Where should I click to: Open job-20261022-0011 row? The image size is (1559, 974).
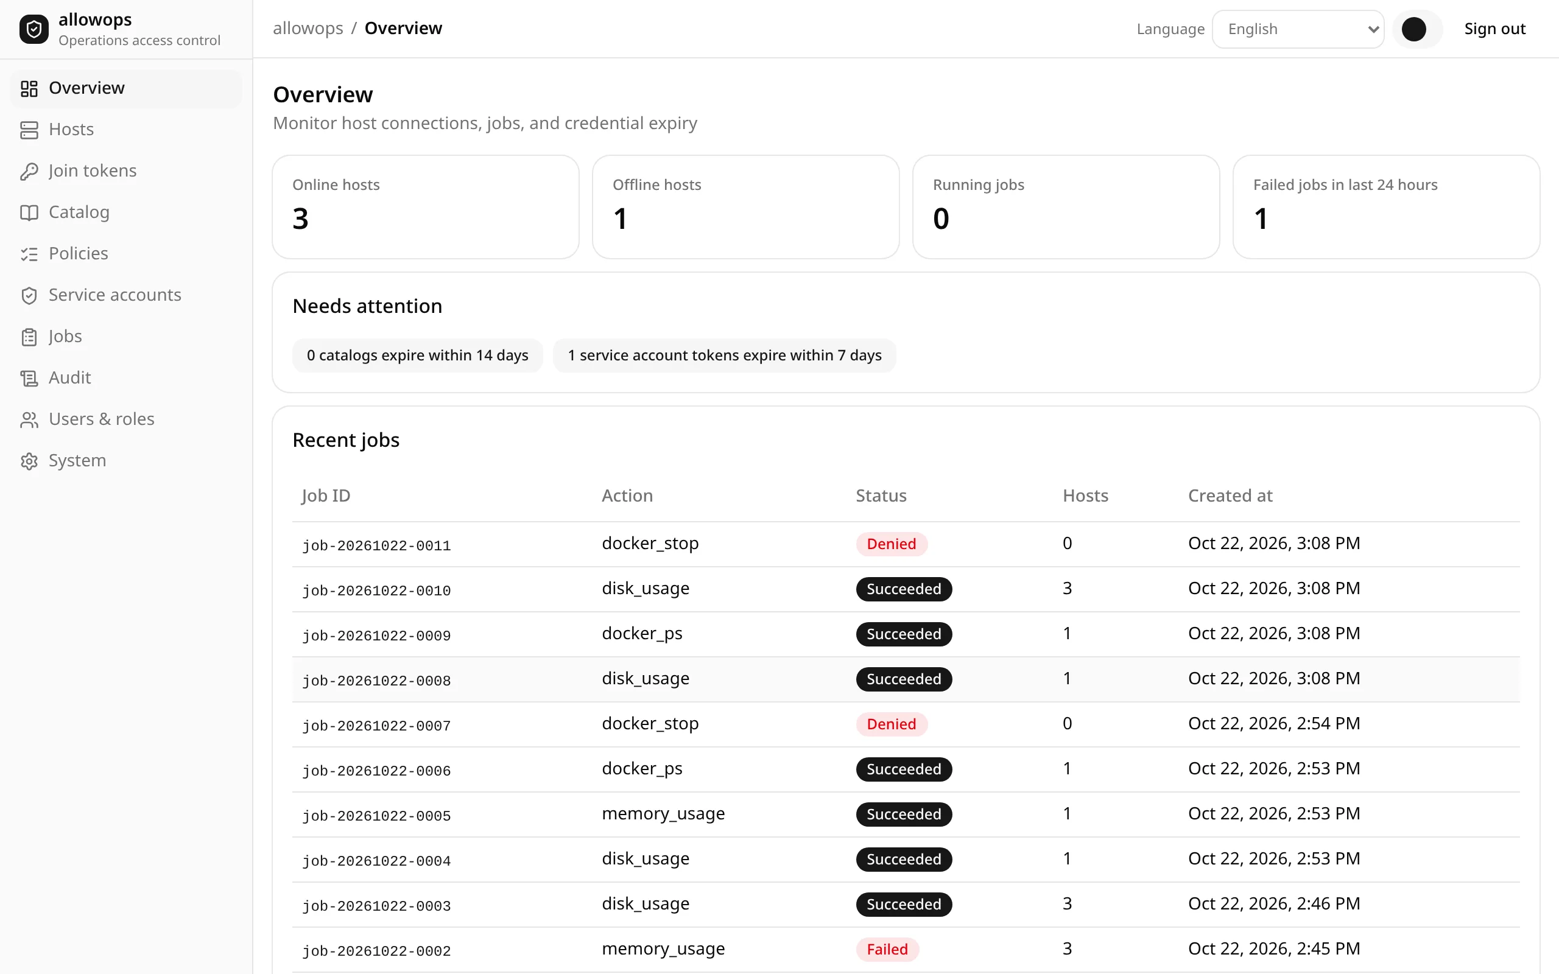(906, 544)
